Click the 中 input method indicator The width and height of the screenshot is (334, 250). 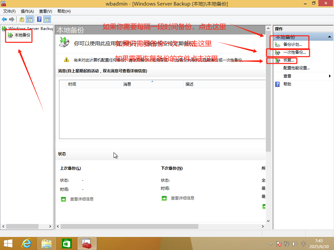click(x=304, y=244)
